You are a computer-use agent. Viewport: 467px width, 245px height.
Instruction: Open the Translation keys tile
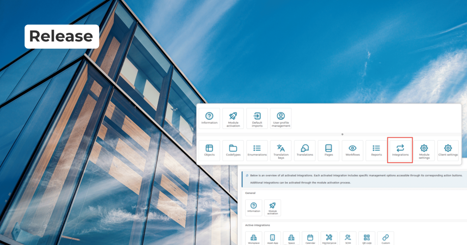tap(281, 150)
